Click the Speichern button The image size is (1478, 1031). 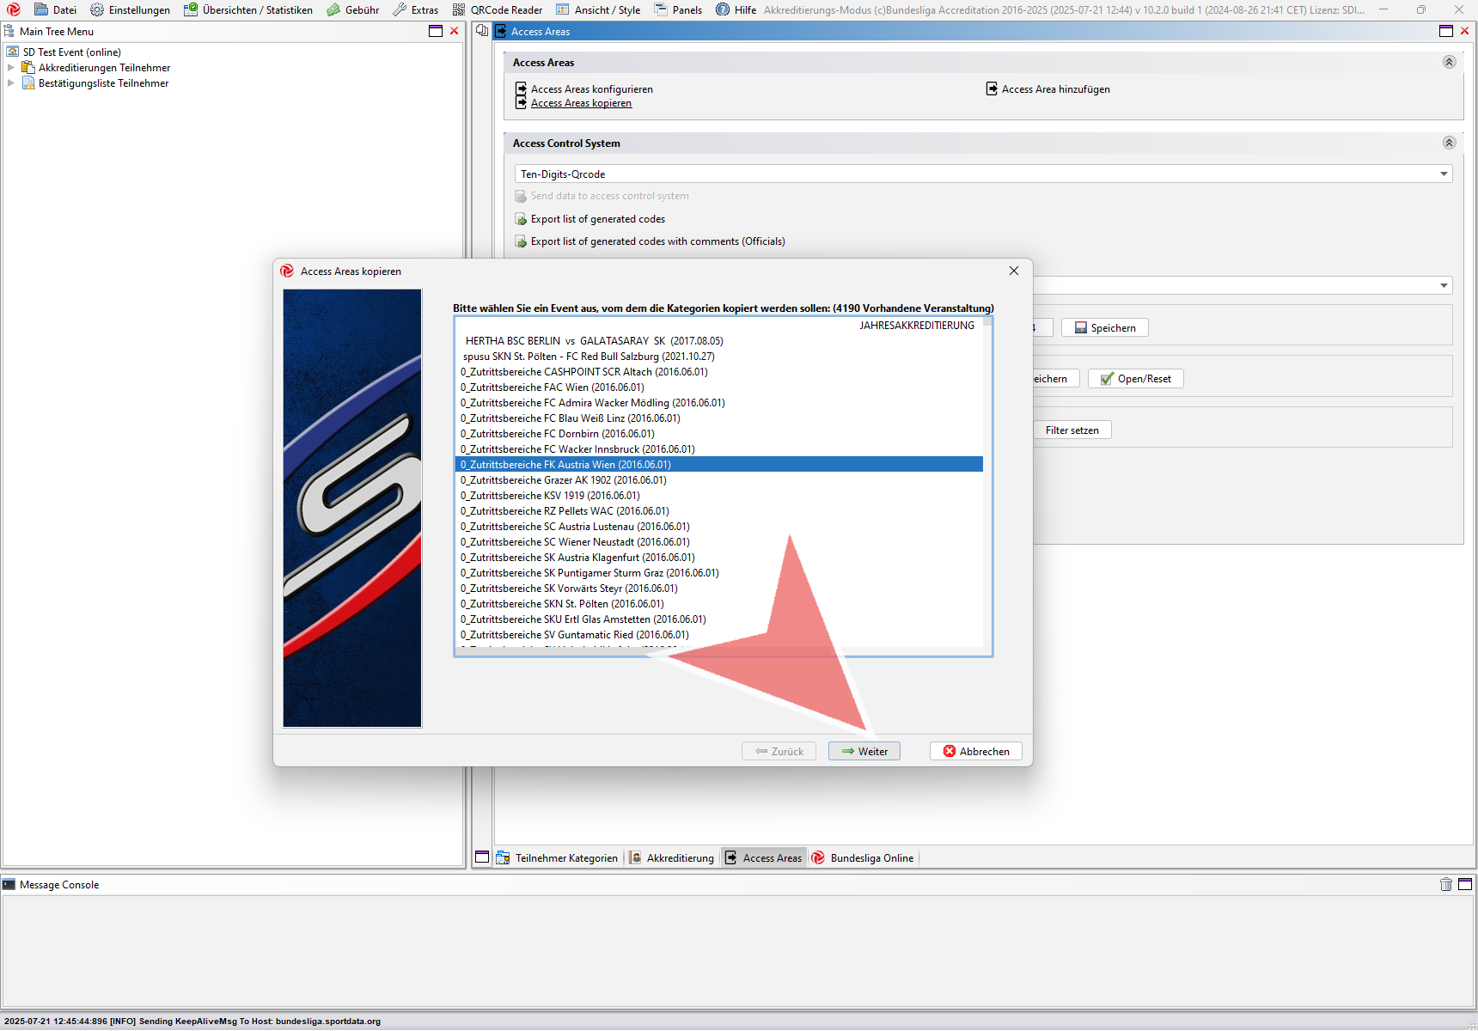point(1104,328)
